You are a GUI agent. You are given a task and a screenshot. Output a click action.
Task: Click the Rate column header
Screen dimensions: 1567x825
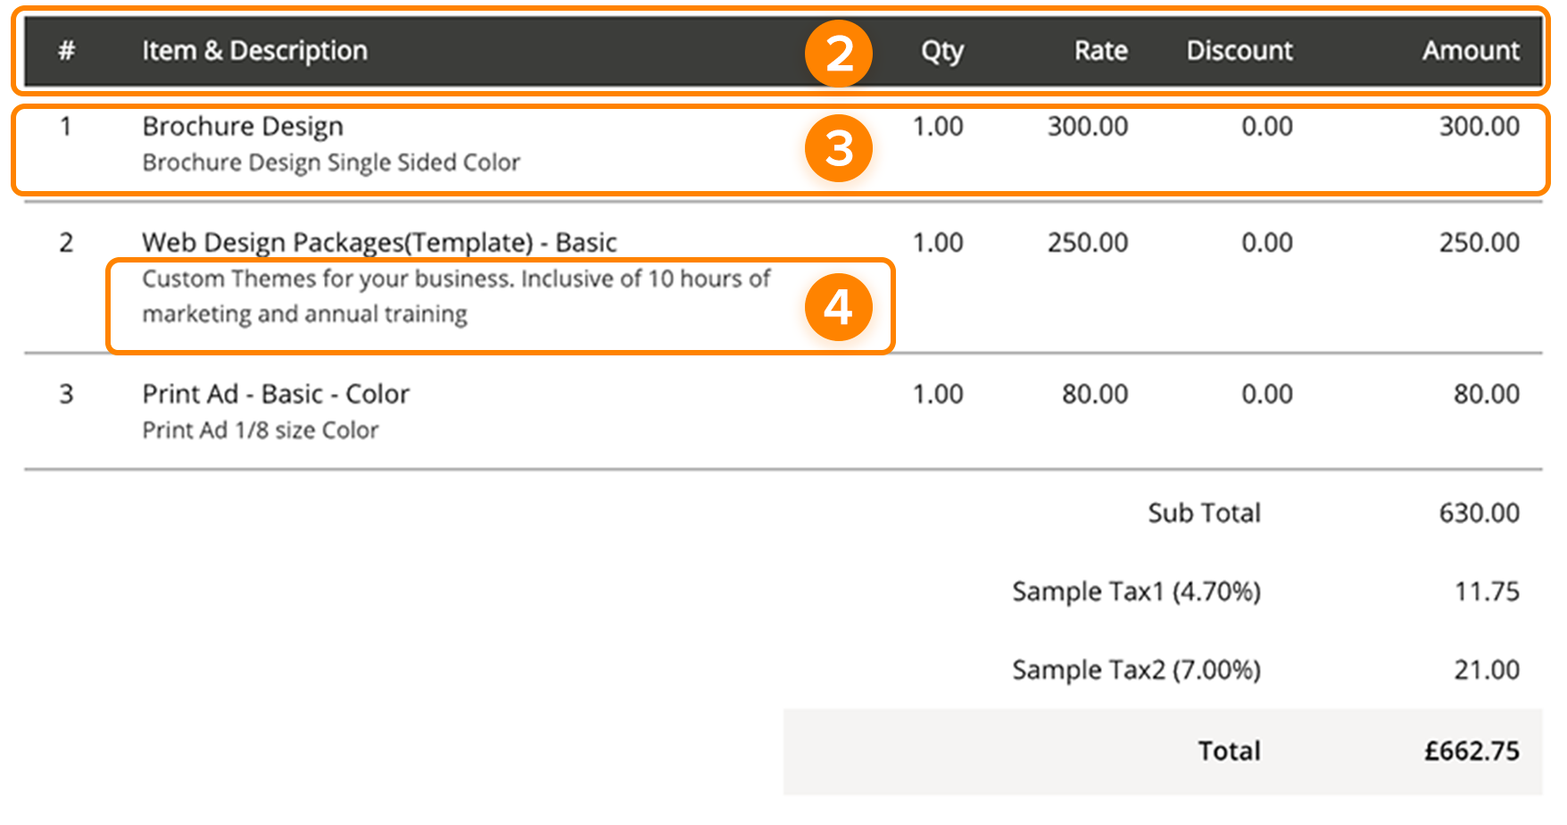tap(1100, 51)
